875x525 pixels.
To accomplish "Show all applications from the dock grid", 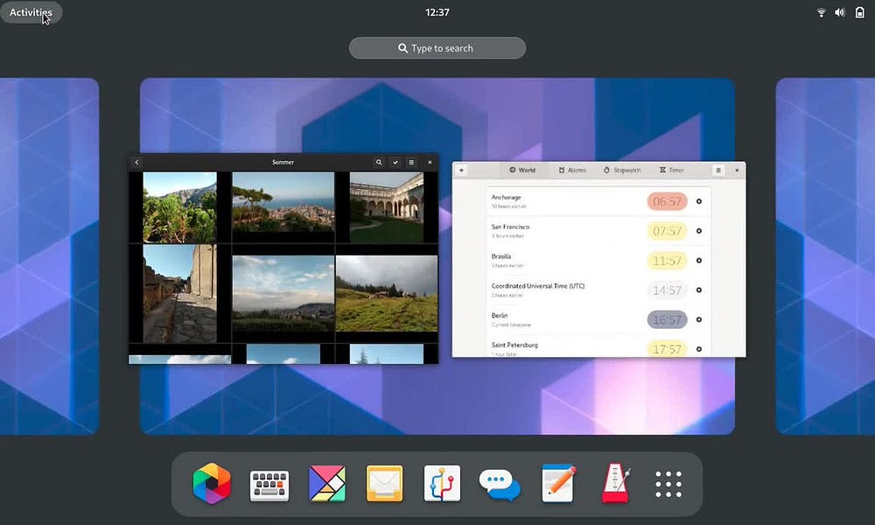I will click(668, 482).
